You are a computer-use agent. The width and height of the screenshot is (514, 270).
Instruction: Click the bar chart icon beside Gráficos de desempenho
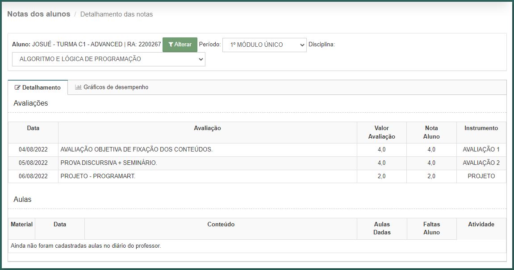(78, 87)
